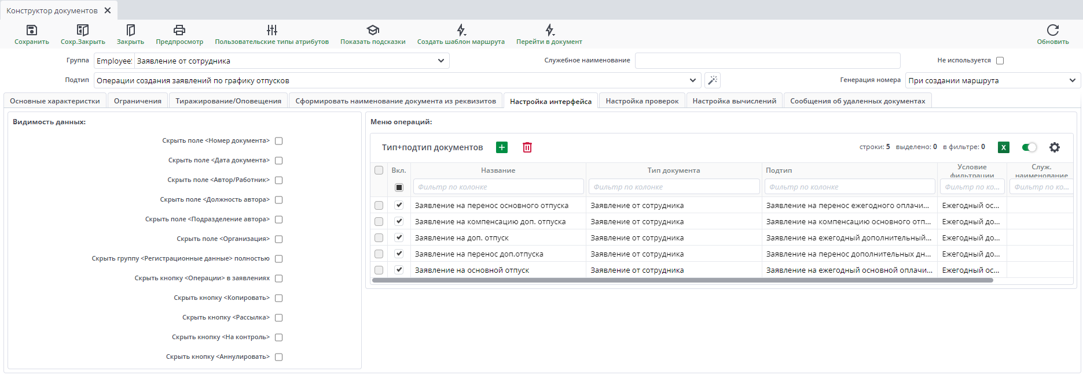
Task: Click Создать шаблон маршрута icon
Action: coord(461,30)
